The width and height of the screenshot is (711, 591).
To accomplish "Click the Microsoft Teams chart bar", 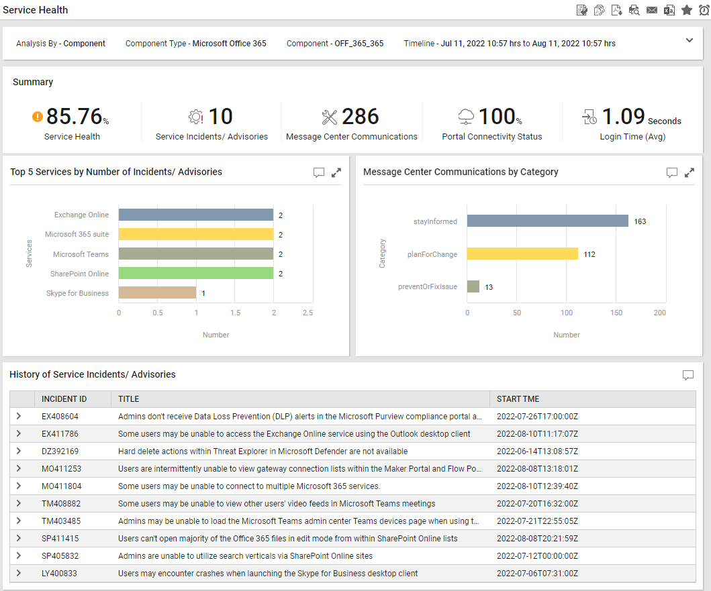I will [196, 254].
